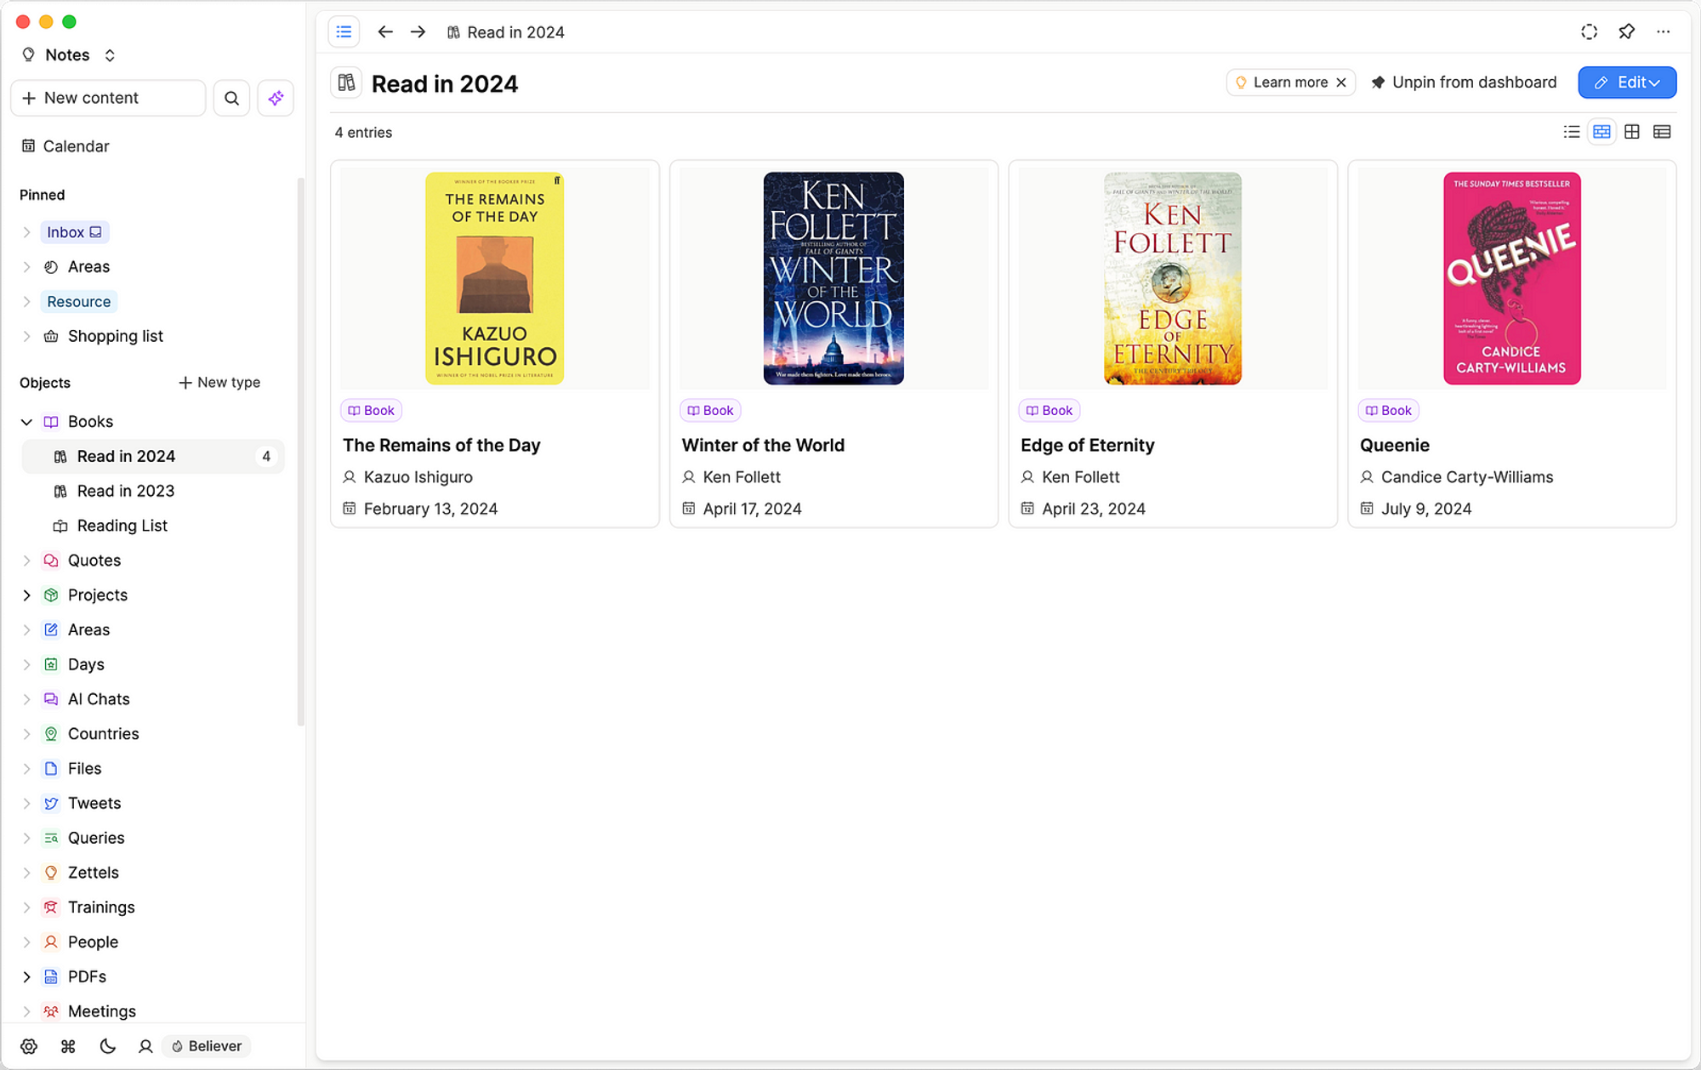Switch to list view layout
The width and height of the screenshot is (1701, 1070).
pyautogui.click(x=1572, y=132)
